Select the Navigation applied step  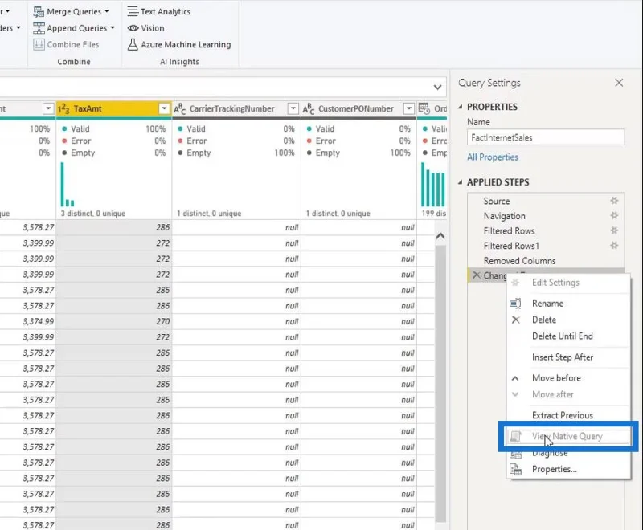[x=505, y=216]
